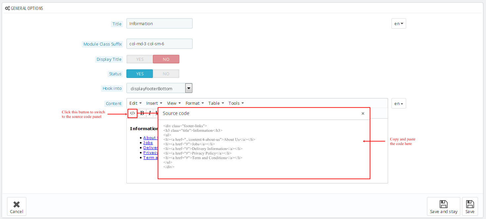Click the Save floppy disk icon
486x219 pixels.
[x=470, y=204]
